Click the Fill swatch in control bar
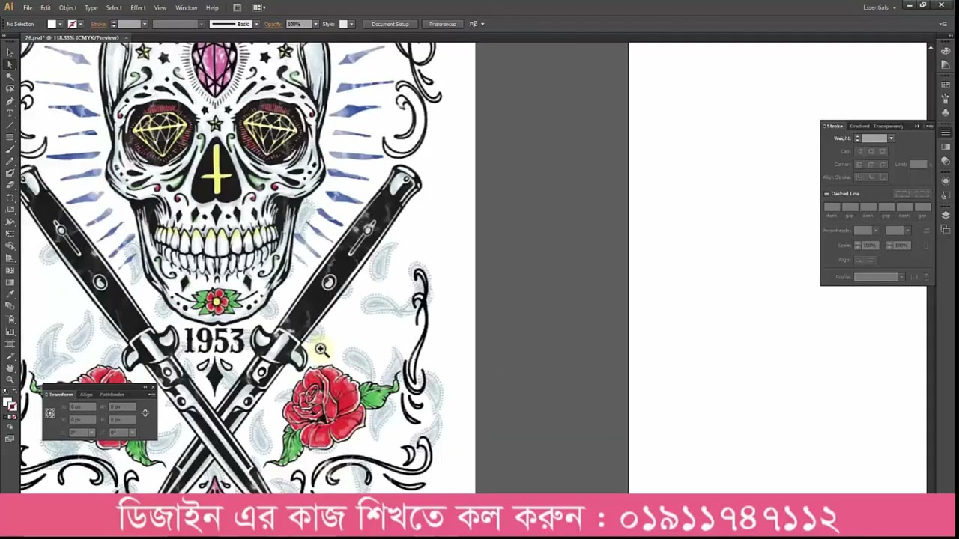The height and width of the screenshot is (539, 959). pos(52,24)
